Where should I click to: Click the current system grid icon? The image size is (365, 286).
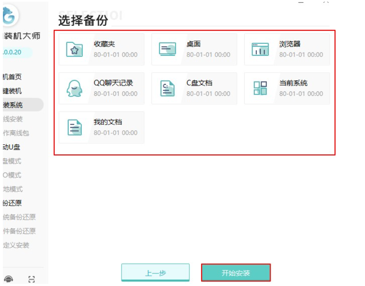coord(260,88)
